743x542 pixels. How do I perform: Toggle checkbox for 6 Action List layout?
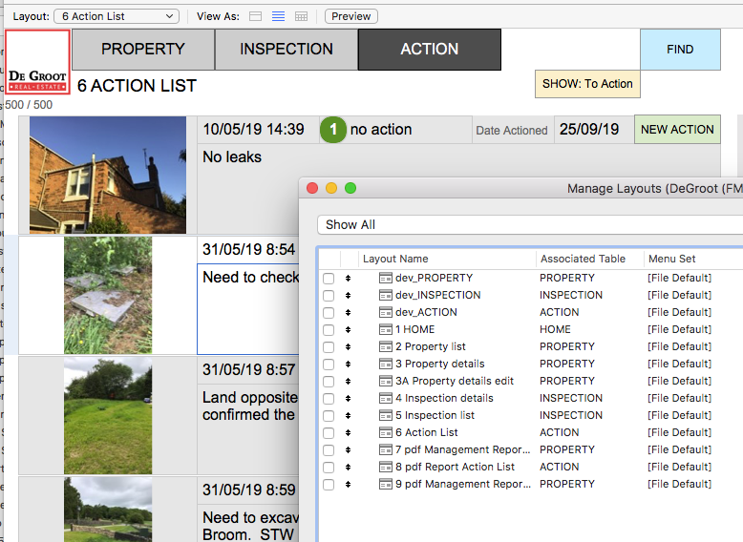point(329,433)
